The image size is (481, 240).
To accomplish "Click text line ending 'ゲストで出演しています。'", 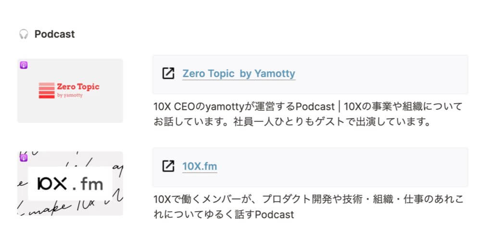I will 291,122.
